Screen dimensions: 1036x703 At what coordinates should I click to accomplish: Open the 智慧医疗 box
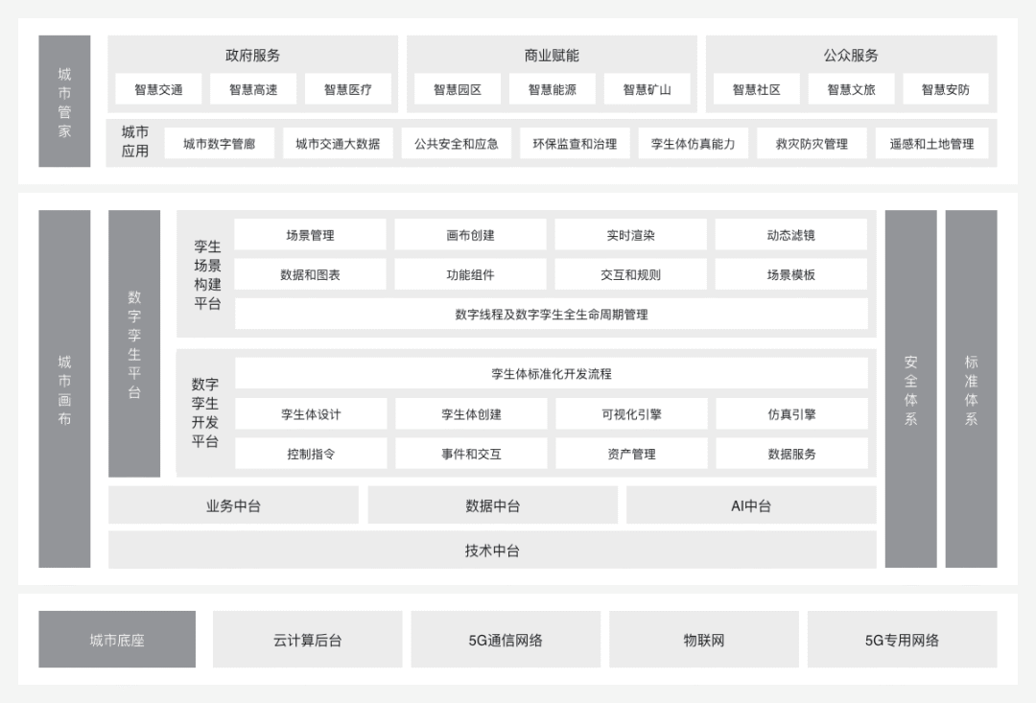point(348,89)
